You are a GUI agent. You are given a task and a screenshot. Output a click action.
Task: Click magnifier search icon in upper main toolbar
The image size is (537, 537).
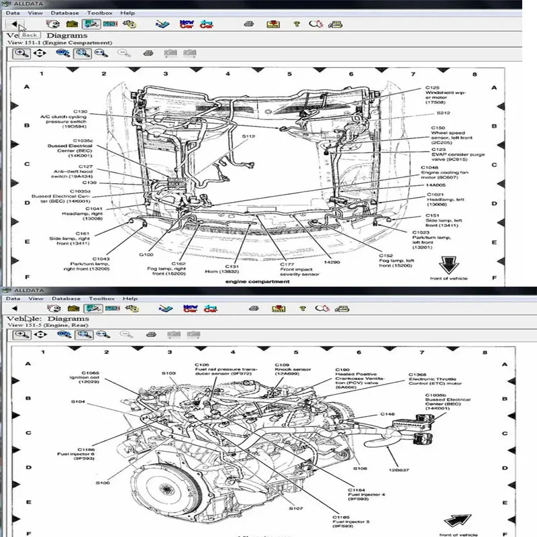click(x=315, y=24)
